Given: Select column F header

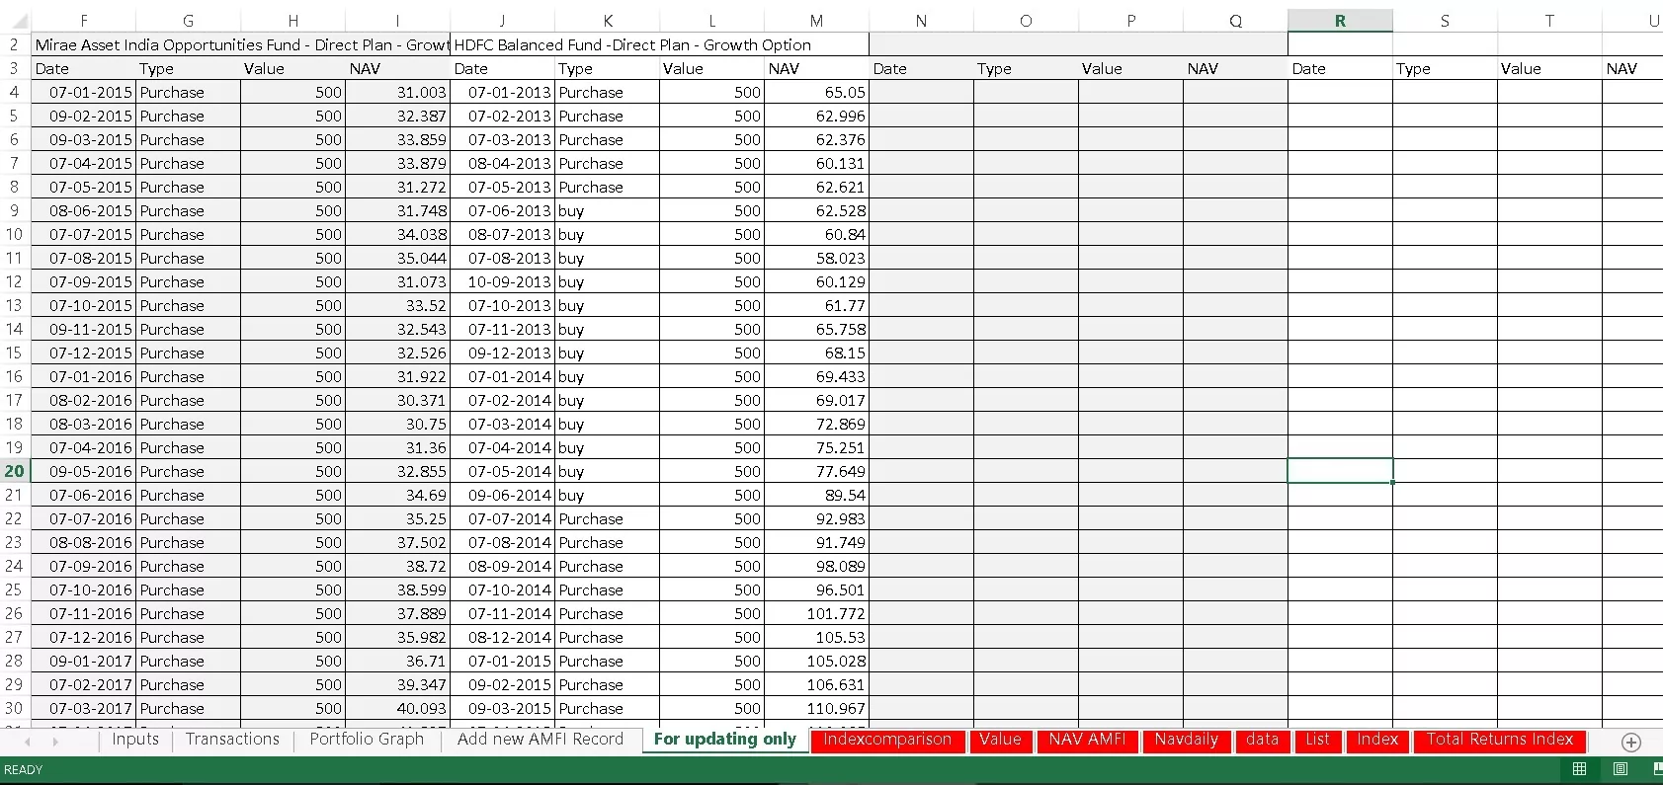Looking at the screenshot, I should coord(83,21).
